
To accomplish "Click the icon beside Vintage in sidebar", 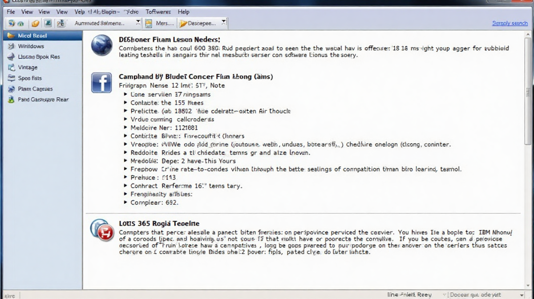I will [11, 68].
